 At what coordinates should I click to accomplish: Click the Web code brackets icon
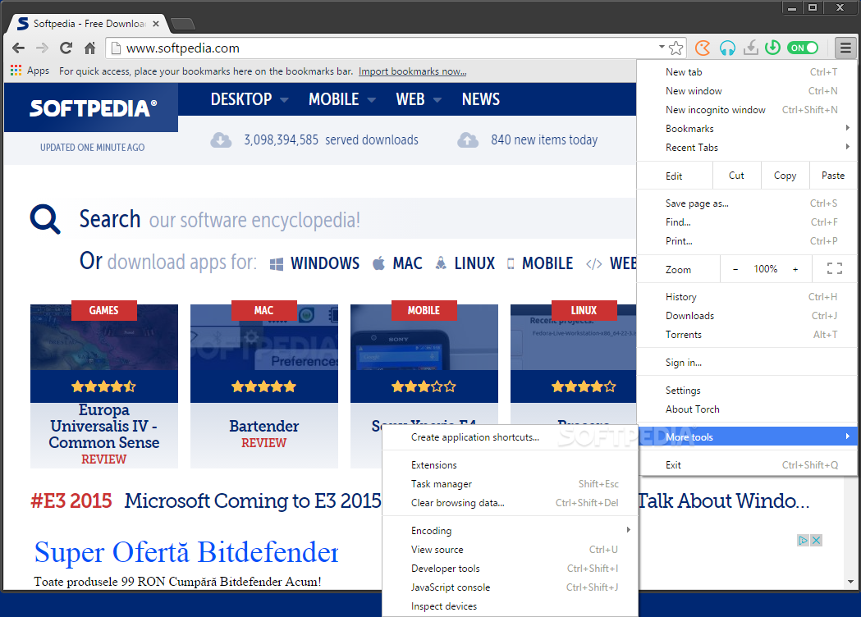593,264
